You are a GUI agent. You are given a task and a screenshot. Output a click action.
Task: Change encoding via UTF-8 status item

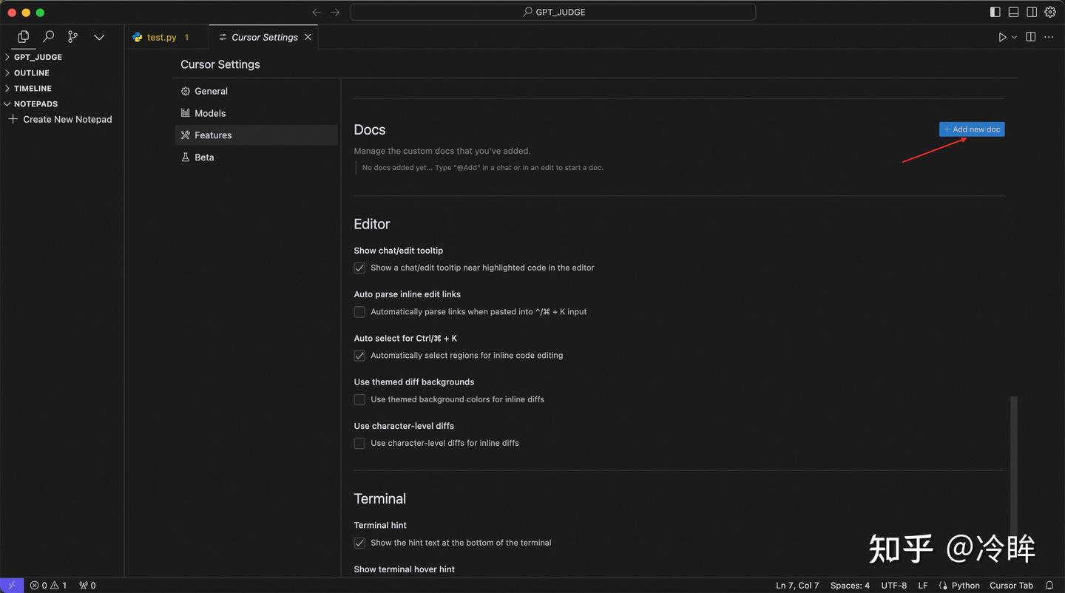tap(893, 585)
